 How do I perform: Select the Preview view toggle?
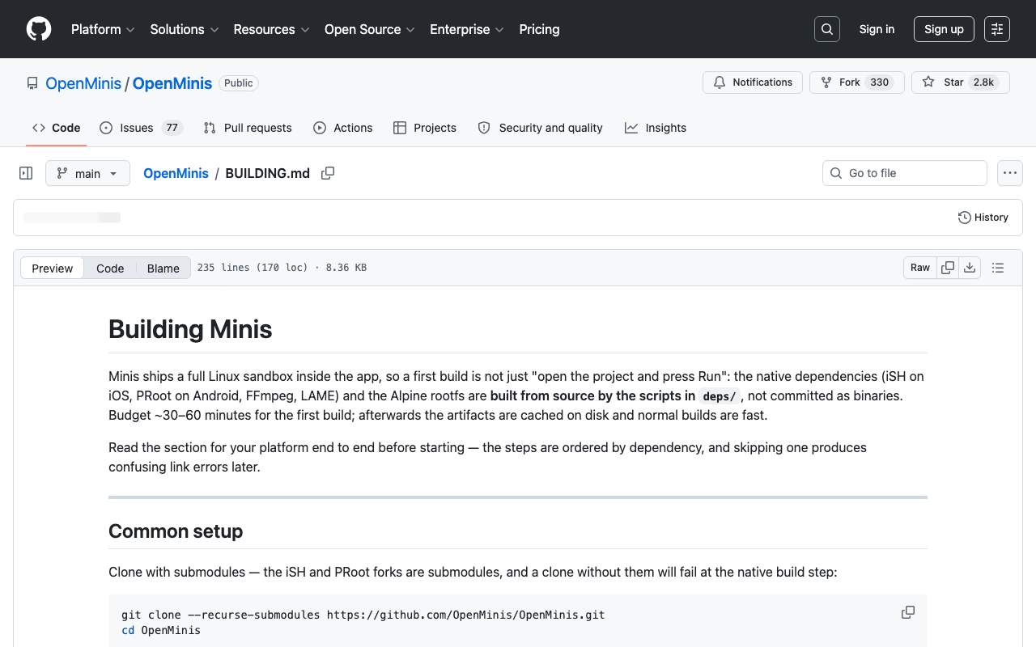point(53,269)
